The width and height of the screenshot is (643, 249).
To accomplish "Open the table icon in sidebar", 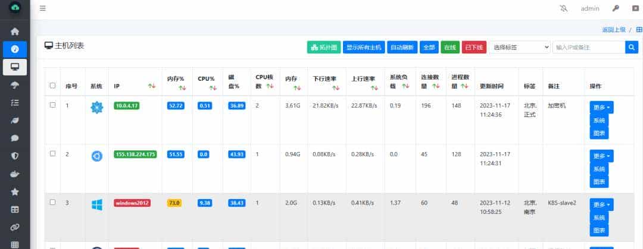I will [15, 209].
